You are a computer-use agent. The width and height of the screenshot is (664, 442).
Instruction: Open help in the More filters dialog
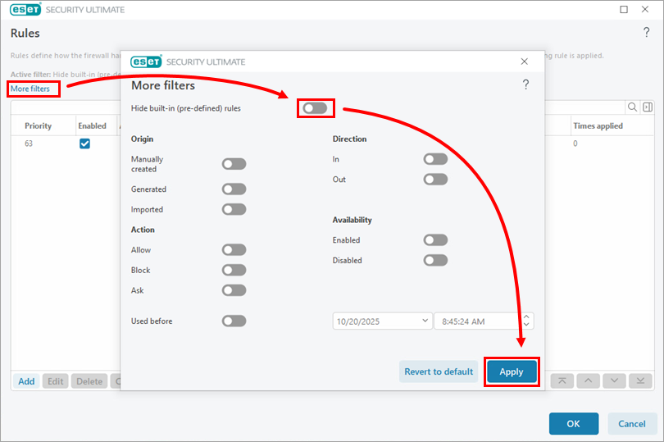coord(525,84)
